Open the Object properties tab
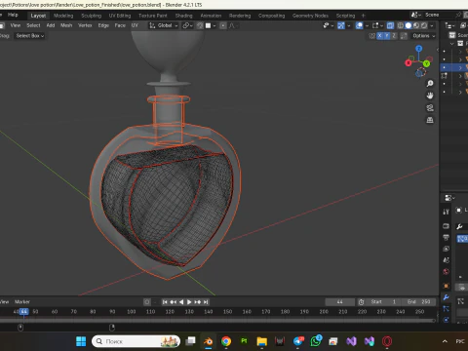Viewport: 468px width, 351px height. pos(446,286)
